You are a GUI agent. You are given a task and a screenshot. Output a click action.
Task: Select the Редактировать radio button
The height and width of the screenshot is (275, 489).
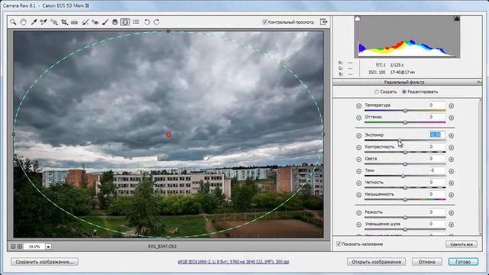click(404, 92)
